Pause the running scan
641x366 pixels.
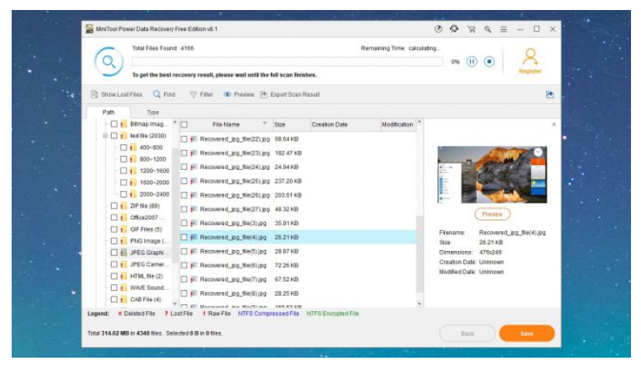472,61
